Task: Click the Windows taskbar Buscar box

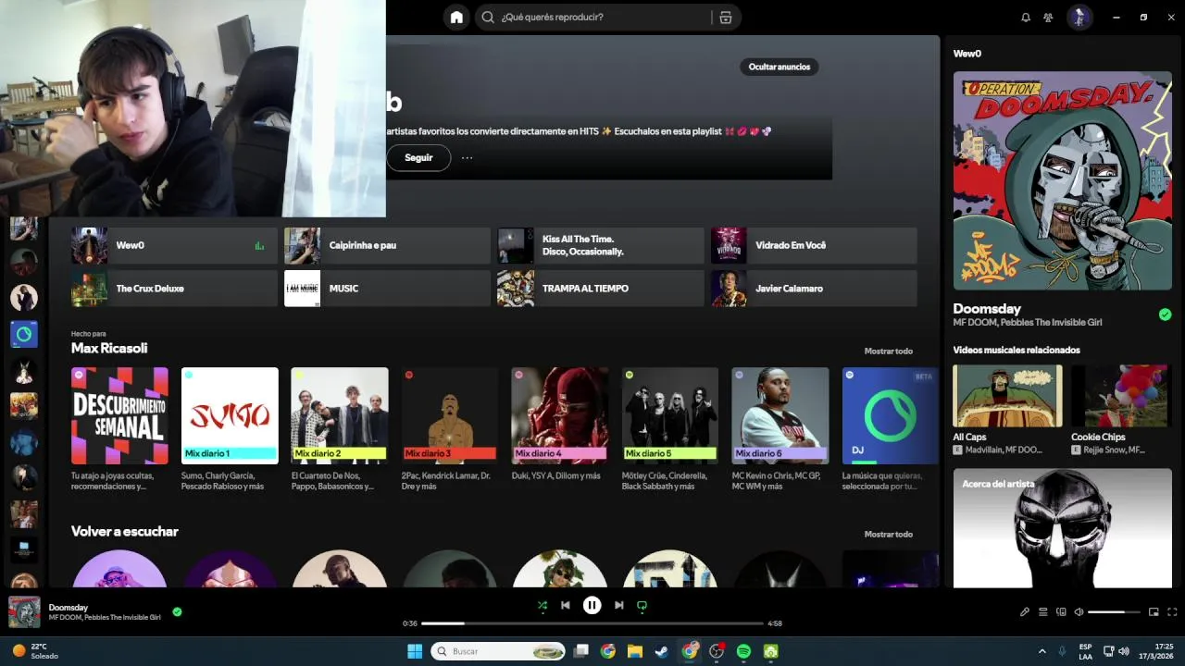Action: [x=499, y=651]
